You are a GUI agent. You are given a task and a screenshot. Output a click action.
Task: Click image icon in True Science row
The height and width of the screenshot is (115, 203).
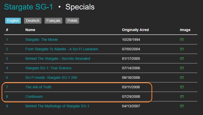pyautogui.click(x=182, y=68)
